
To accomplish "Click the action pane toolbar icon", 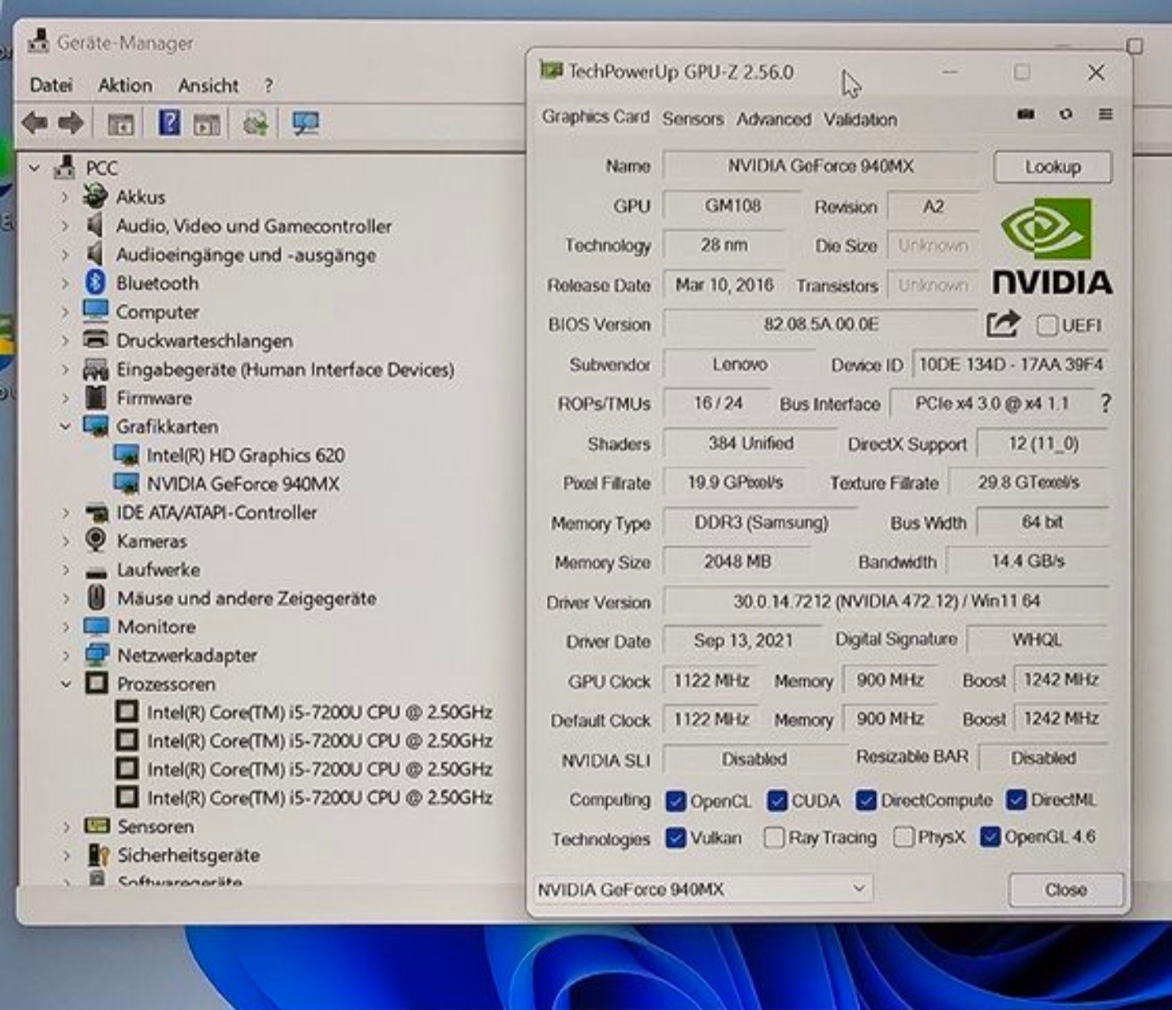I will 207,125.
